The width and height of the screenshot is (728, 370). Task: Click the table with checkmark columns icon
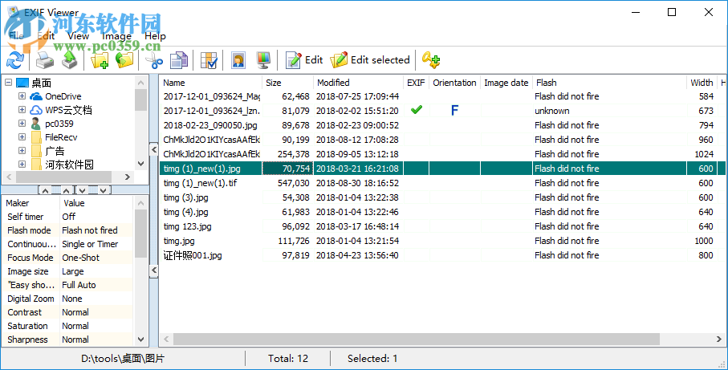(x=209, y=60)
